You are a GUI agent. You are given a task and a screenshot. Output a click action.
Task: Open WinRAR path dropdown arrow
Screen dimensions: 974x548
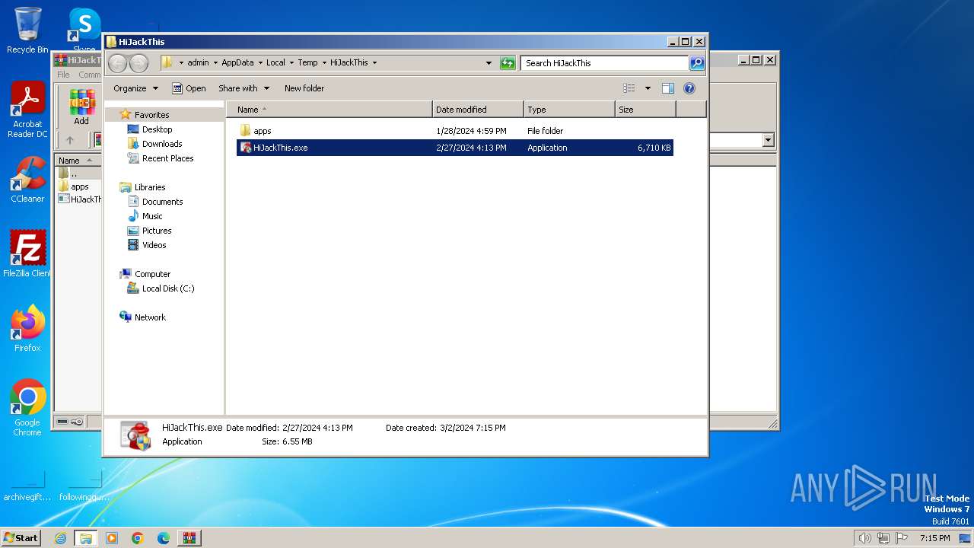(768, 140)
